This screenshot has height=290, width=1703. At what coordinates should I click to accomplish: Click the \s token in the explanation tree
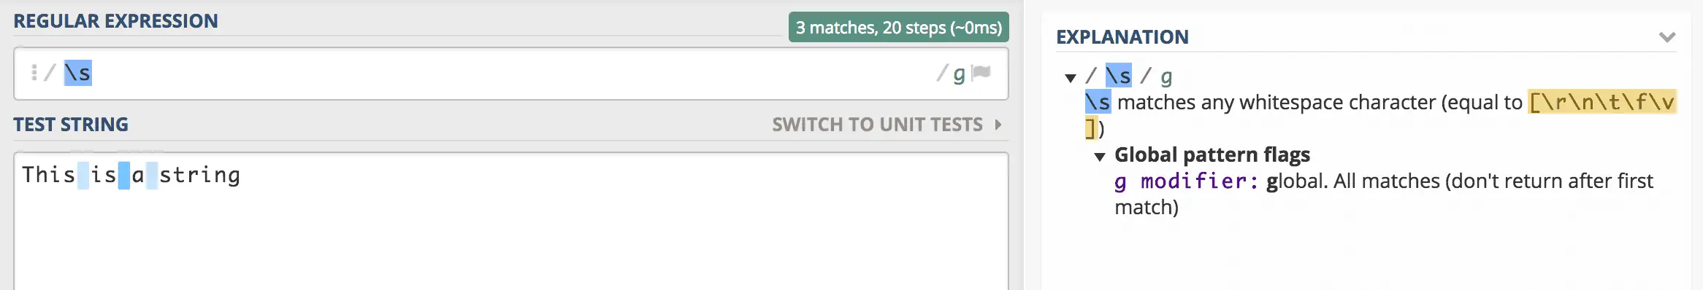coord(1119,76)
